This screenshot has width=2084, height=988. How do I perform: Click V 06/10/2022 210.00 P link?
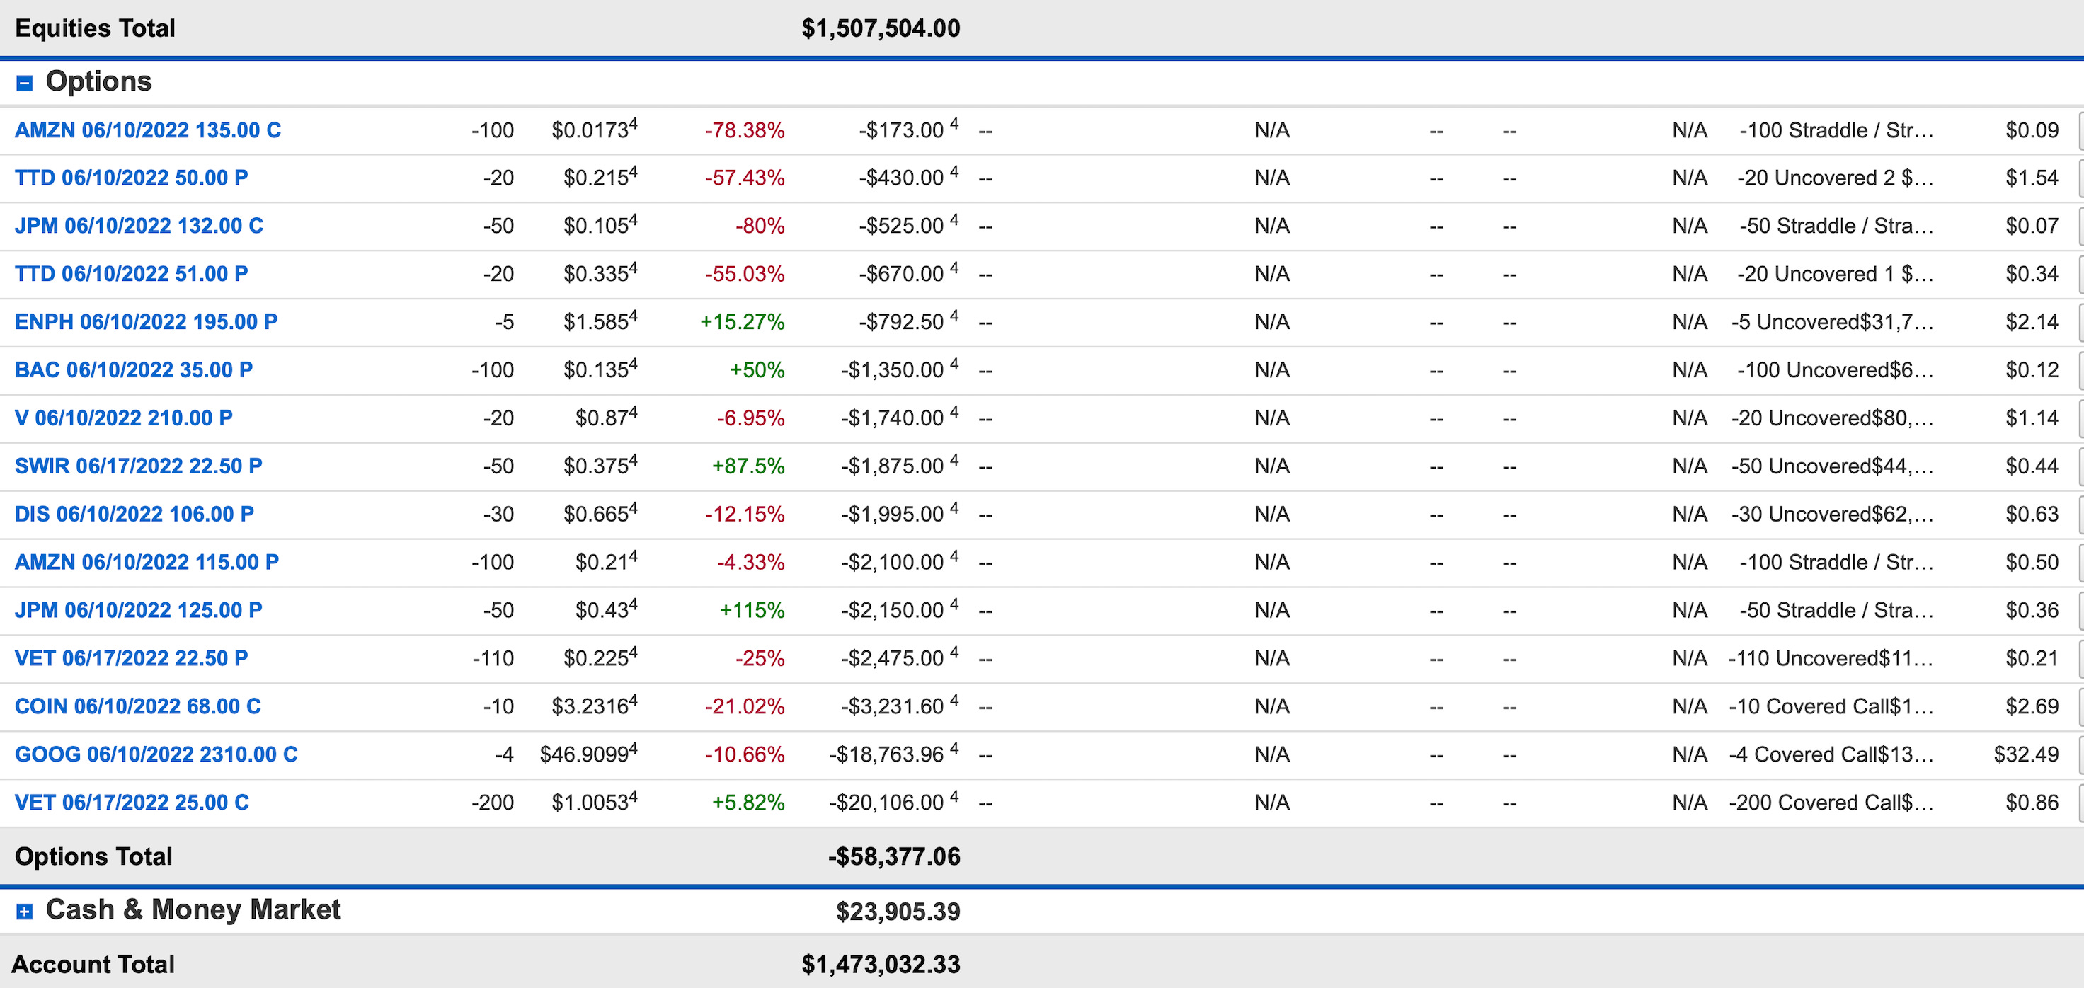[123, 418]
